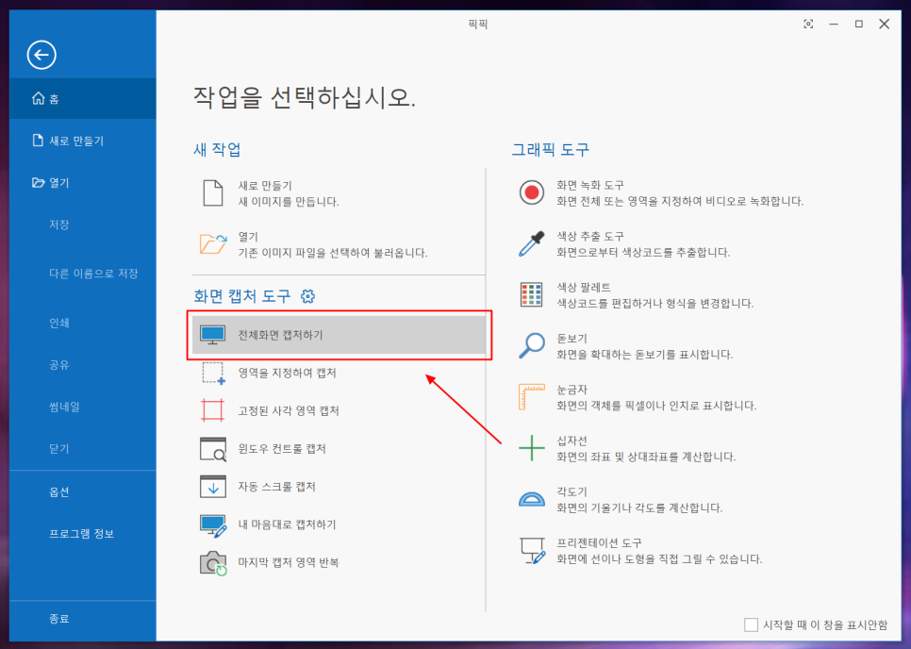911x649 pixels.
Task: Click the down-arrow window icon for 자동 스크롤 캡처
Action: pyautogui.click(x=212, y=487)
